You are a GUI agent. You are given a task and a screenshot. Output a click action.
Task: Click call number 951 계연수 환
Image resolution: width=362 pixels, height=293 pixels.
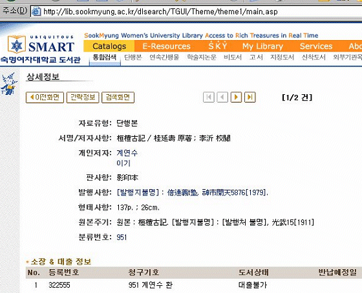click(151, 285)
